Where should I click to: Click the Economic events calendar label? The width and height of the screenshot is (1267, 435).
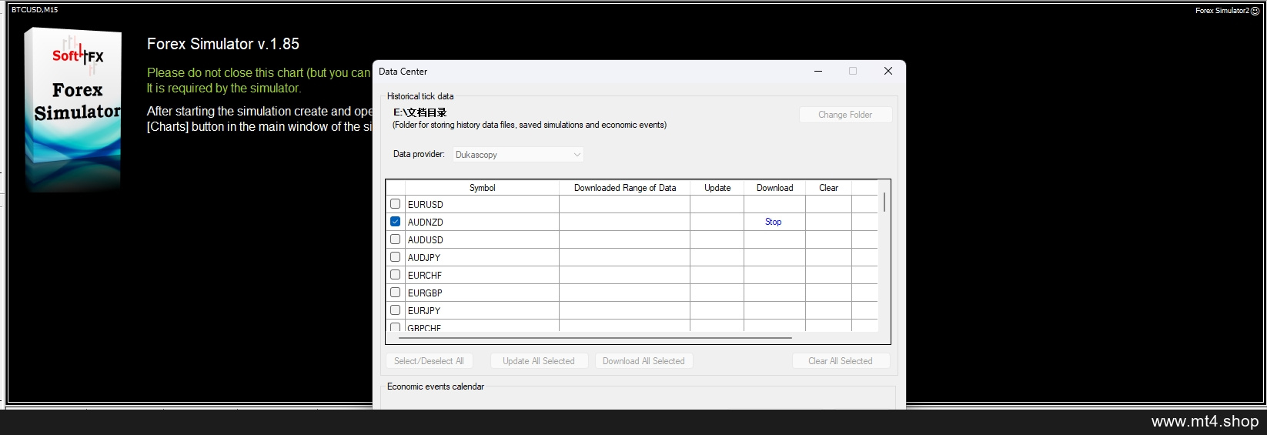pos(436,386)
